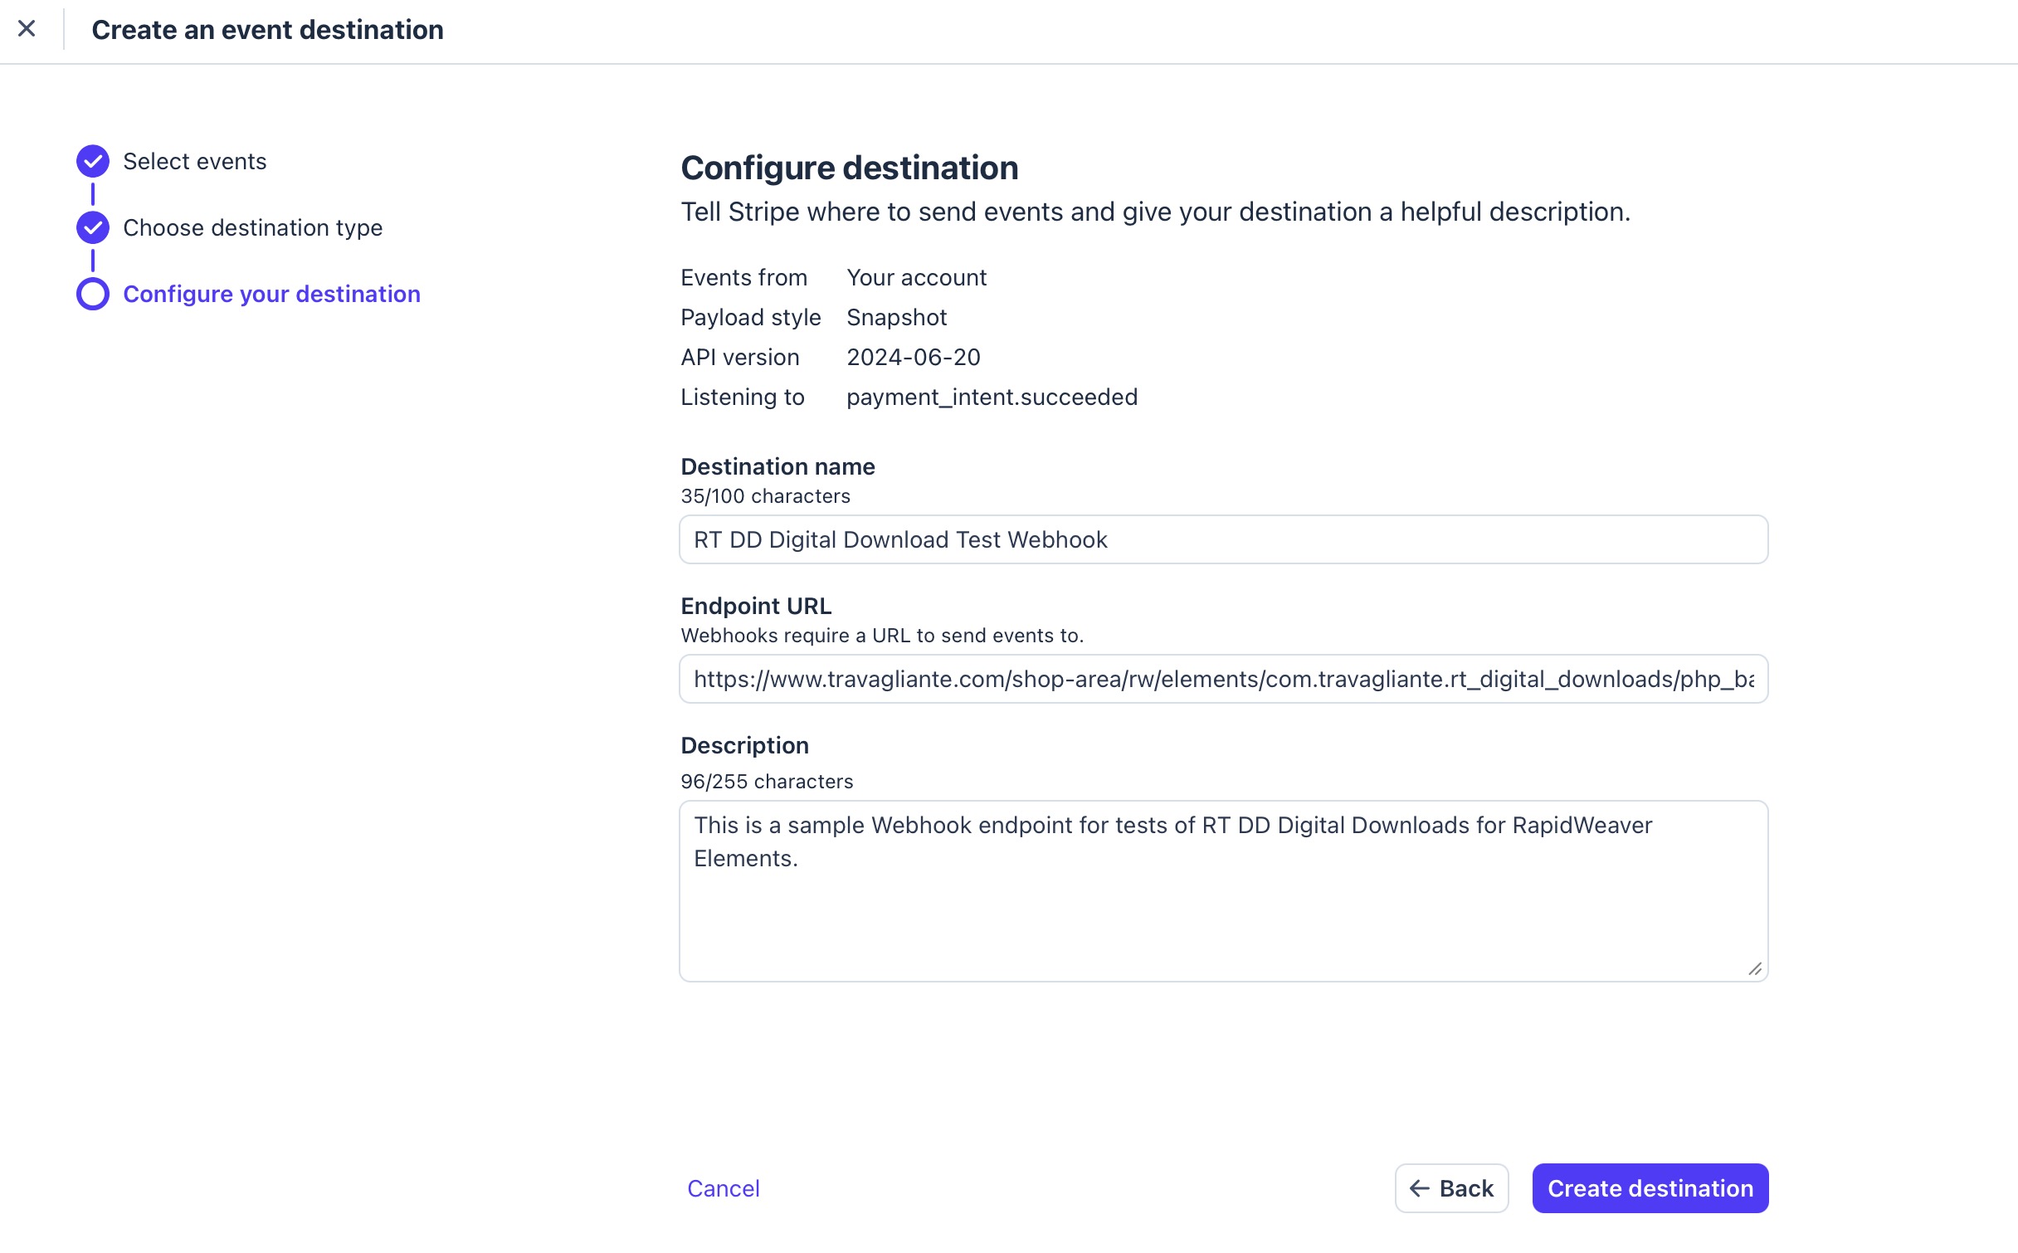2018x1253 pixels.
Task: Click the Configure destination heading
Action: 850,168
